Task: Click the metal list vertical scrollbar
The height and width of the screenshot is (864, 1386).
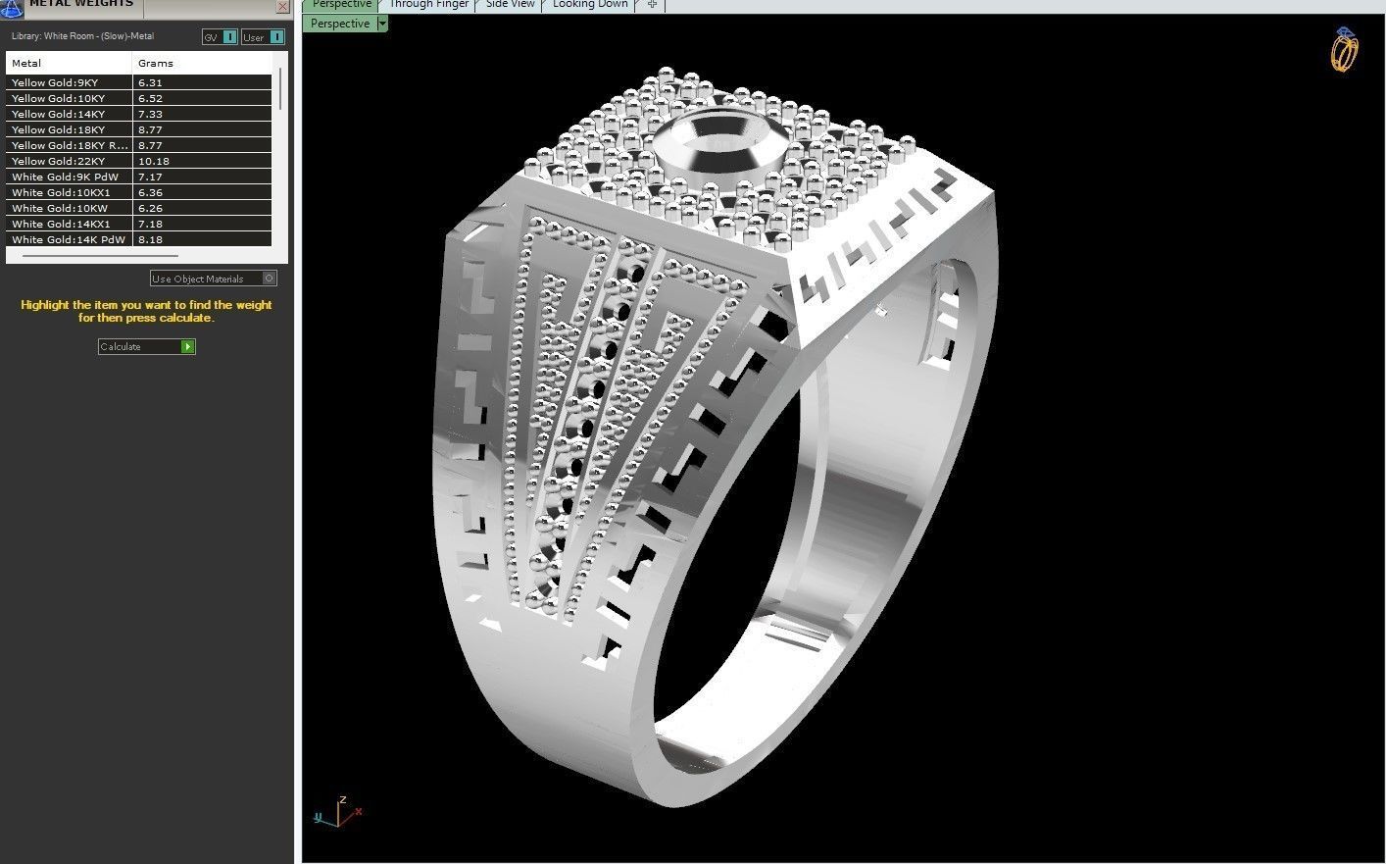Action: coord(281,88)
